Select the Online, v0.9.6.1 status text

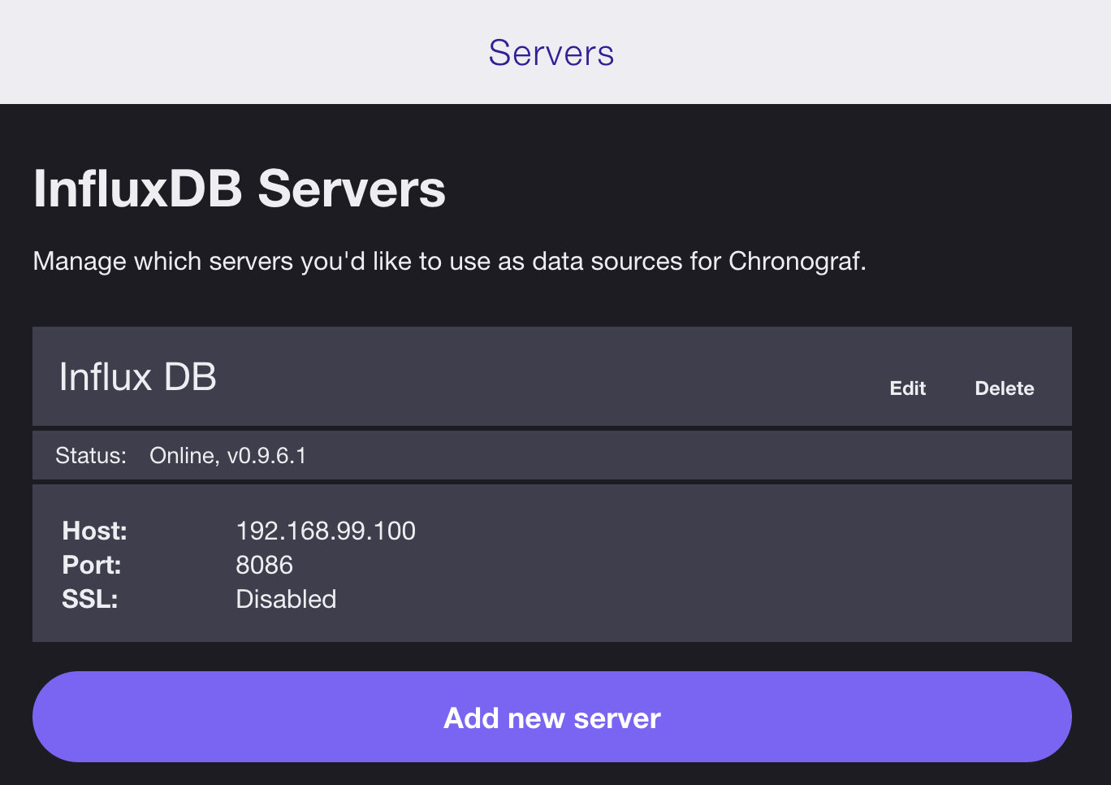[228, 455]
